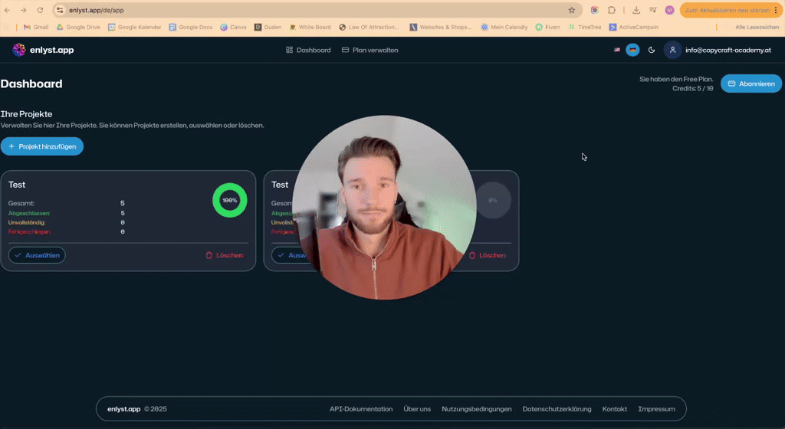Click the 'Credits: 5 / 10' text
The image size is (785, 429).
tap(692, 89)
